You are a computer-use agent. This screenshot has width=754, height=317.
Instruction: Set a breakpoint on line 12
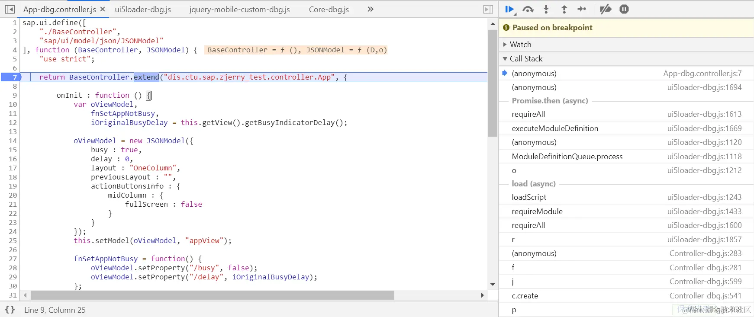coord(13,122)
